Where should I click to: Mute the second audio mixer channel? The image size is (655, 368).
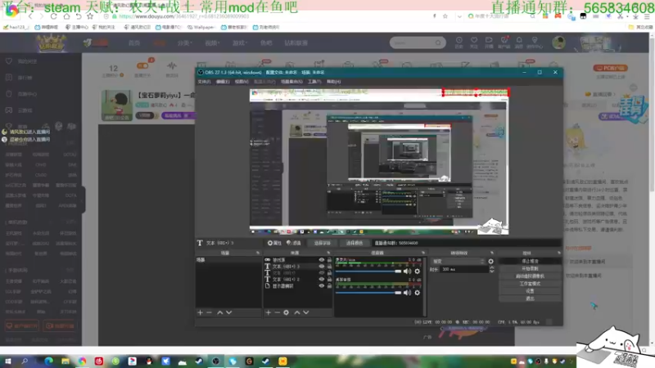pyautogui.click(x=407, y=293)
